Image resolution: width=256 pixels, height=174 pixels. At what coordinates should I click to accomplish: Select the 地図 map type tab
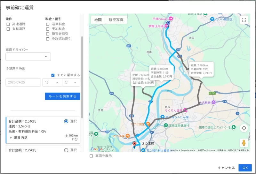pyautogui.click(x=98, y=20)
